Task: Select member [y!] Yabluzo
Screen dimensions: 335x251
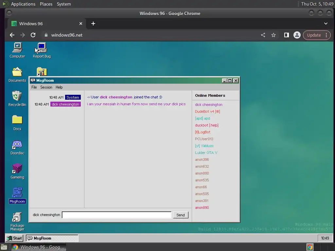Action: coord(204,146)
